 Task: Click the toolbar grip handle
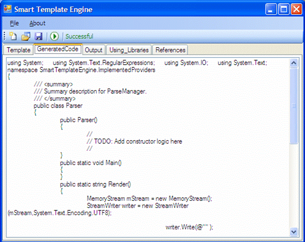[x=5, y=36]
